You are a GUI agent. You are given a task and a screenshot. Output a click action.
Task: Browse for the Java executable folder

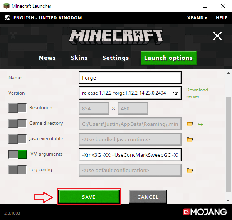(x=190, y=140)
